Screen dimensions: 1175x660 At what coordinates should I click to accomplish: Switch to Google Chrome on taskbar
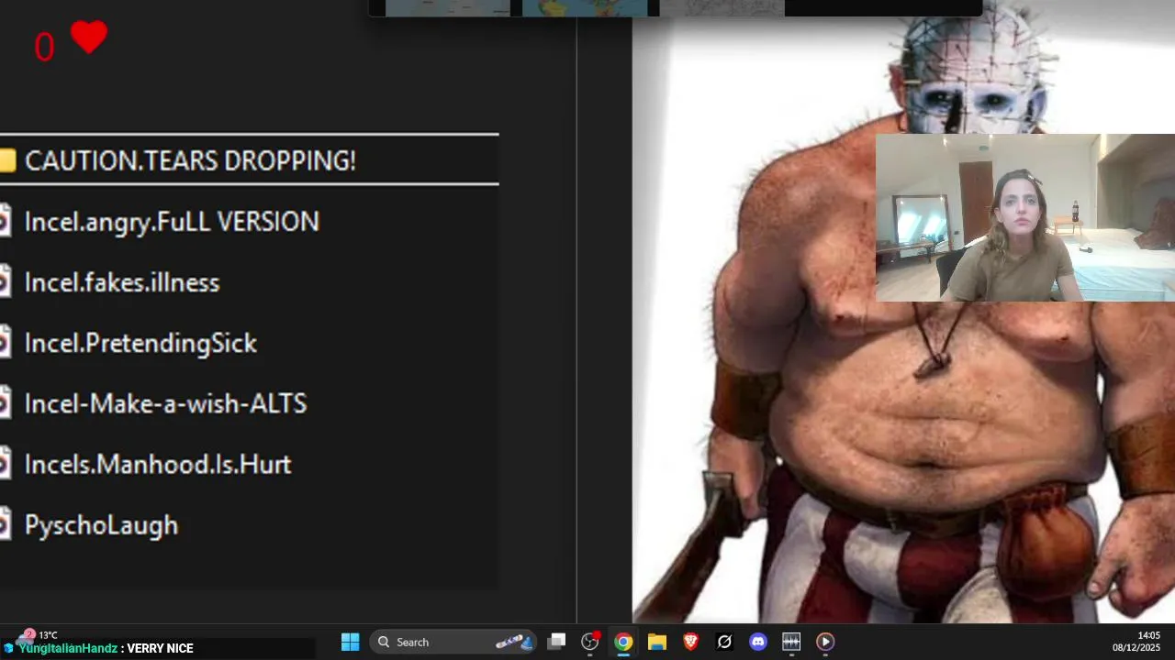coord(623,642)
